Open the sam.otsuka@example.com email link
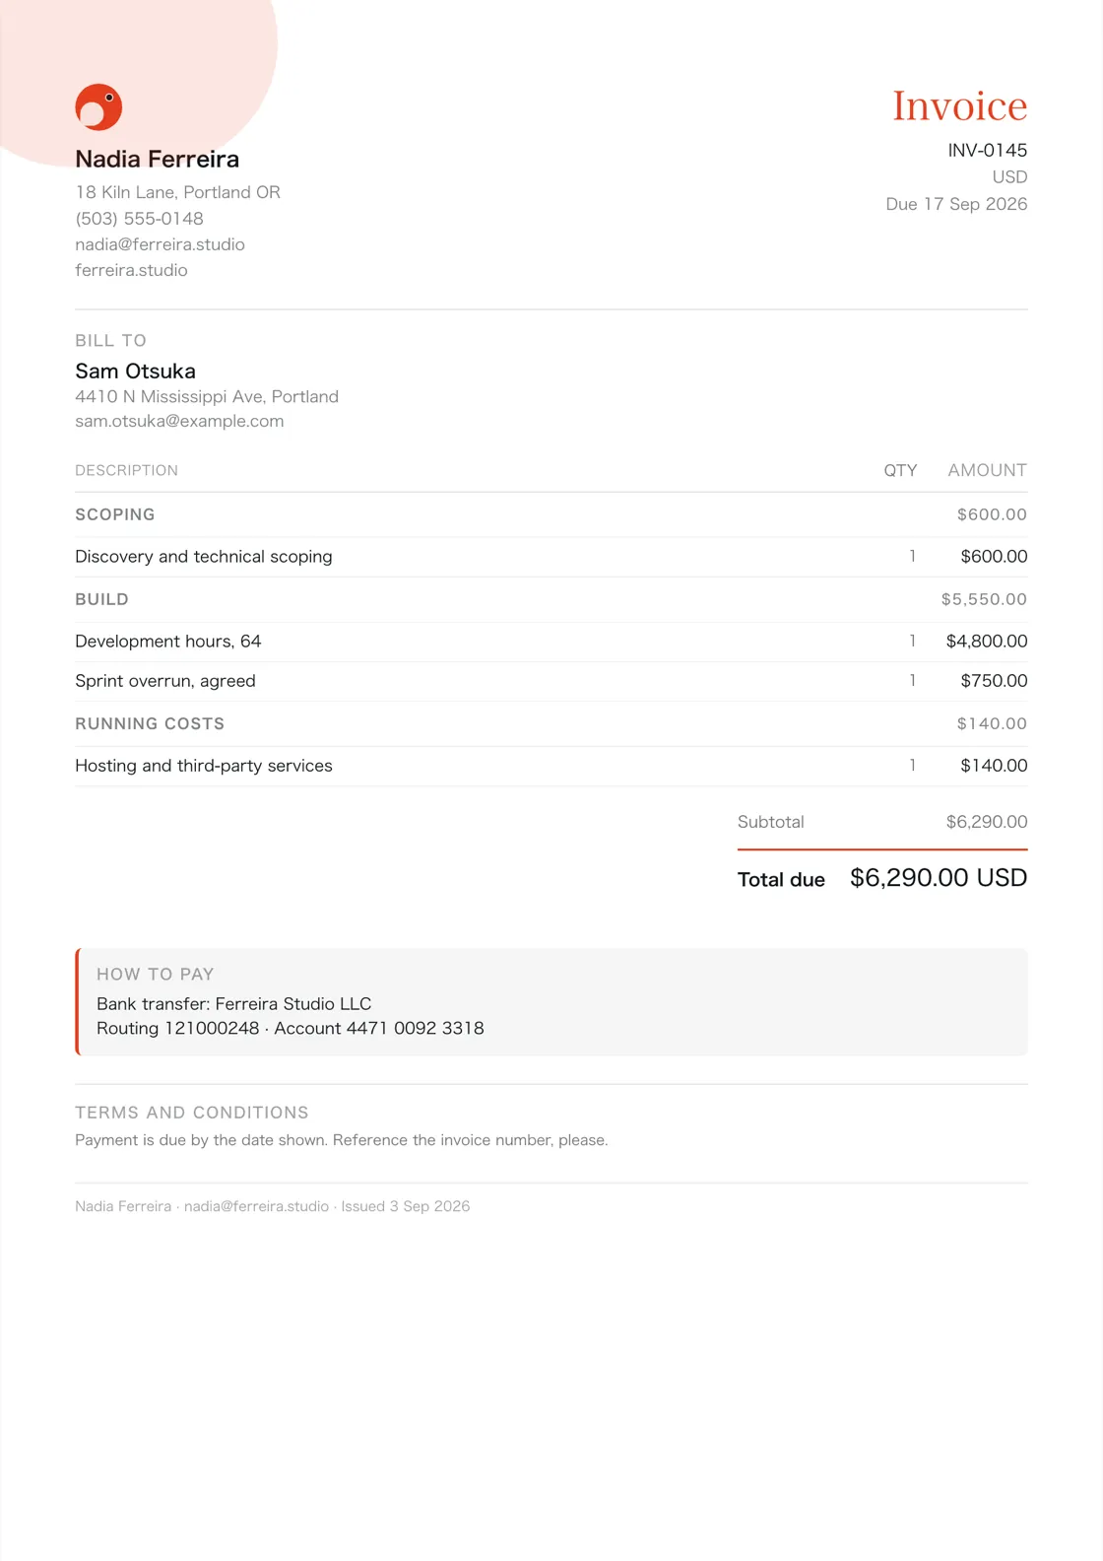Image resolution: width=1103 pixels, height=1561 pixels. (x=179, y=421)
